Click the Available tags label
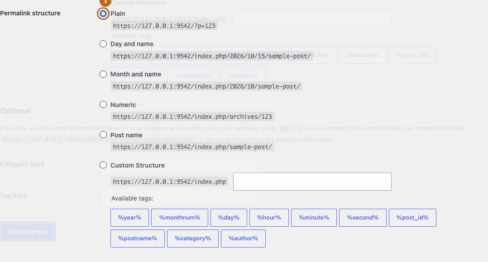This screenshot has height=262, width=488. 132,198
